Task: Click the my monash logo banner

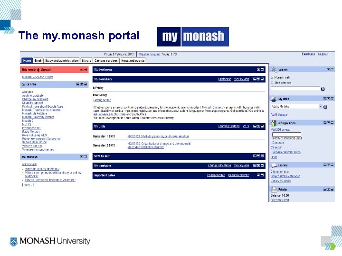Action: pyautogui.click(x=193, y=37)
